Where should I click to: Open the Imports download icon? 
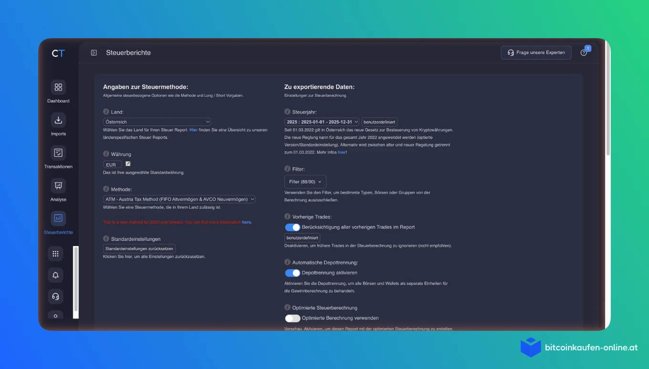click(58, 120)
